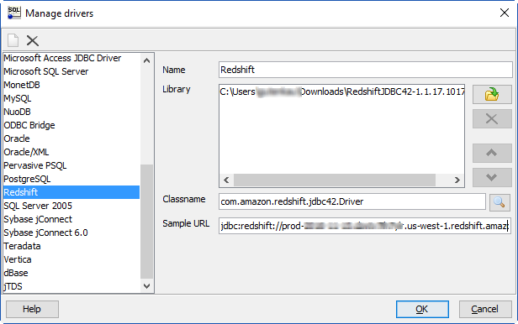Viewport: 518px width, 324px height.
Task: Select dBase in driver list
Action: (x=71, y=273)
